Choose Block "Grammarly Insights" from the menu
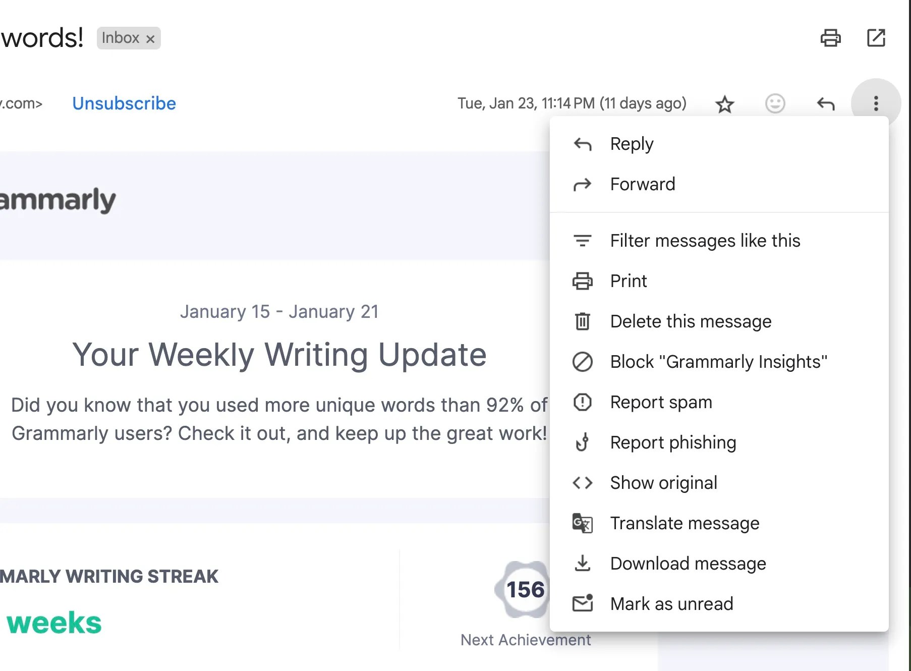 click(718, 361)
